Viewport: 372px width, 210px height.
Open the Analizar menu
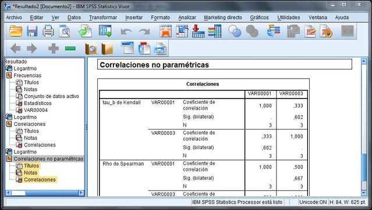tap(187, 17)
